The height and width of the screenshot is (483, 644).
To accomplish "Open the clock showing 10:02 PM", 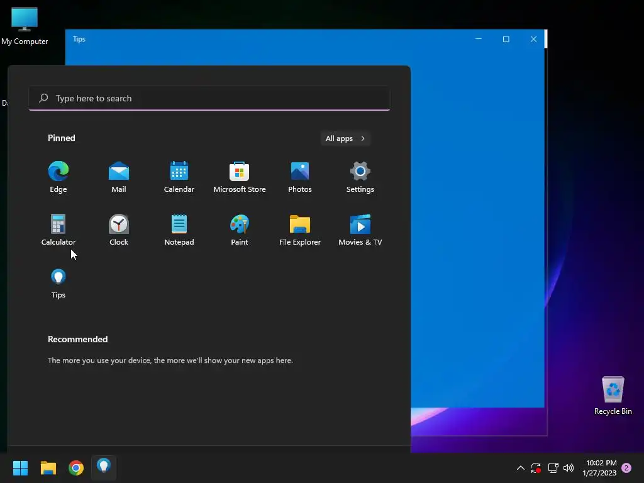I will point(599,468).
